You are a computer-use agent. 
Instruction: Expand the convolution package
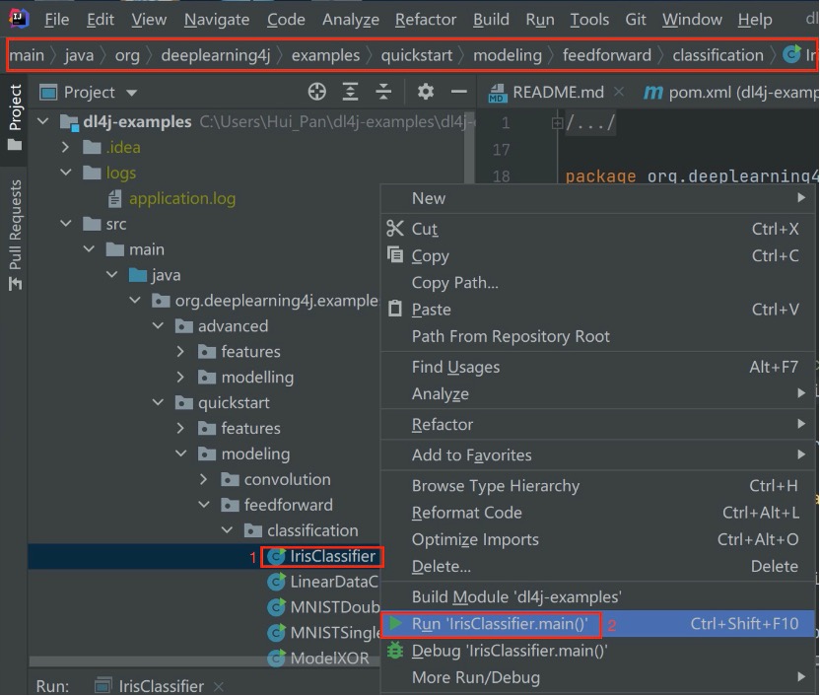pos(203,479)
